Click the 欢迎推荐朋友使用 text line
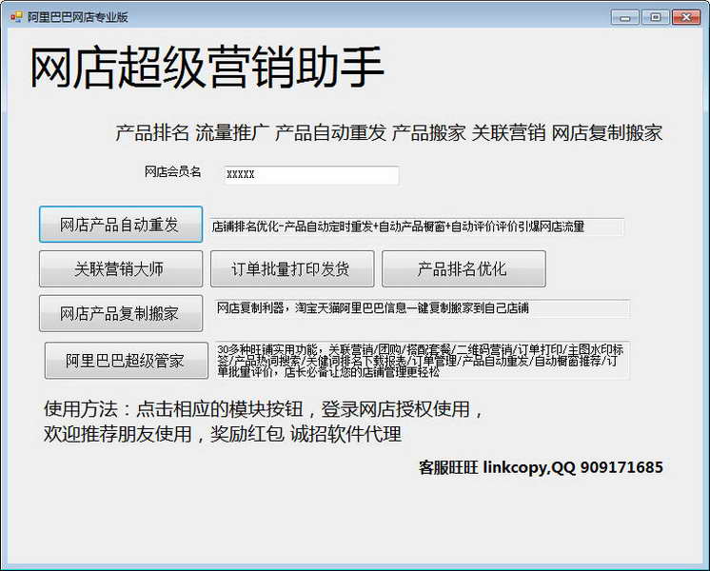This screenshot has width=710, height=571. click(x=223, y=434)
